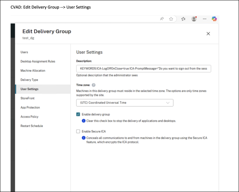239x192 pixels.
Task: Open the browser profile avatar
Action: 194,19
